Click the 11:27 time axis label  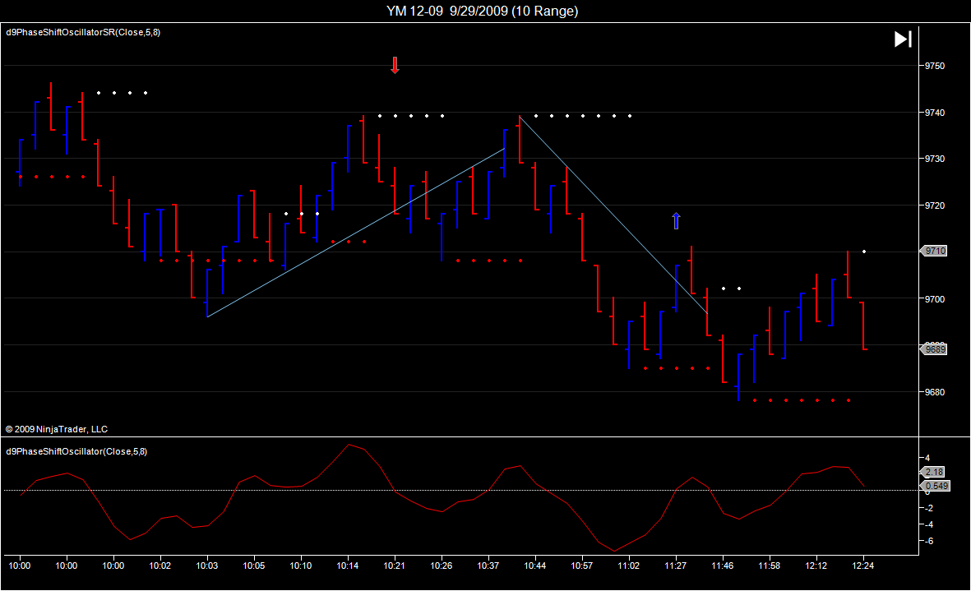click(676, 566)
